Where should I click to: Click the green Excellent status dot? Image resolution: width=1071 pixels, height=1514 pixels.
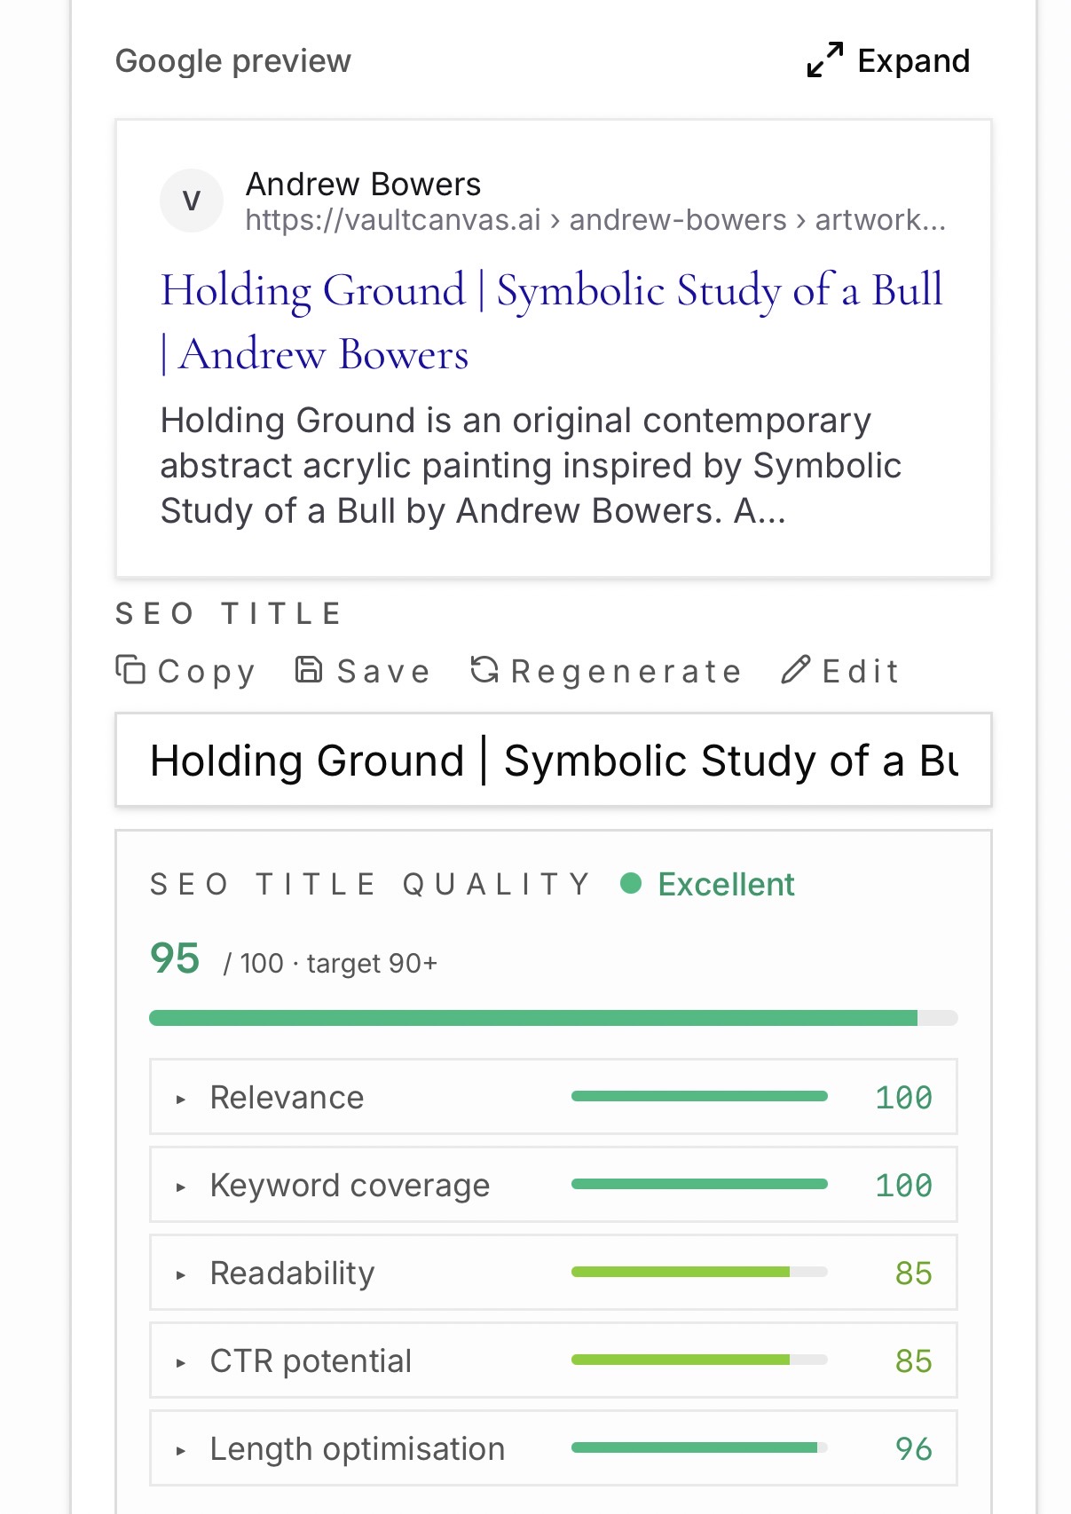tap(631, 883)
